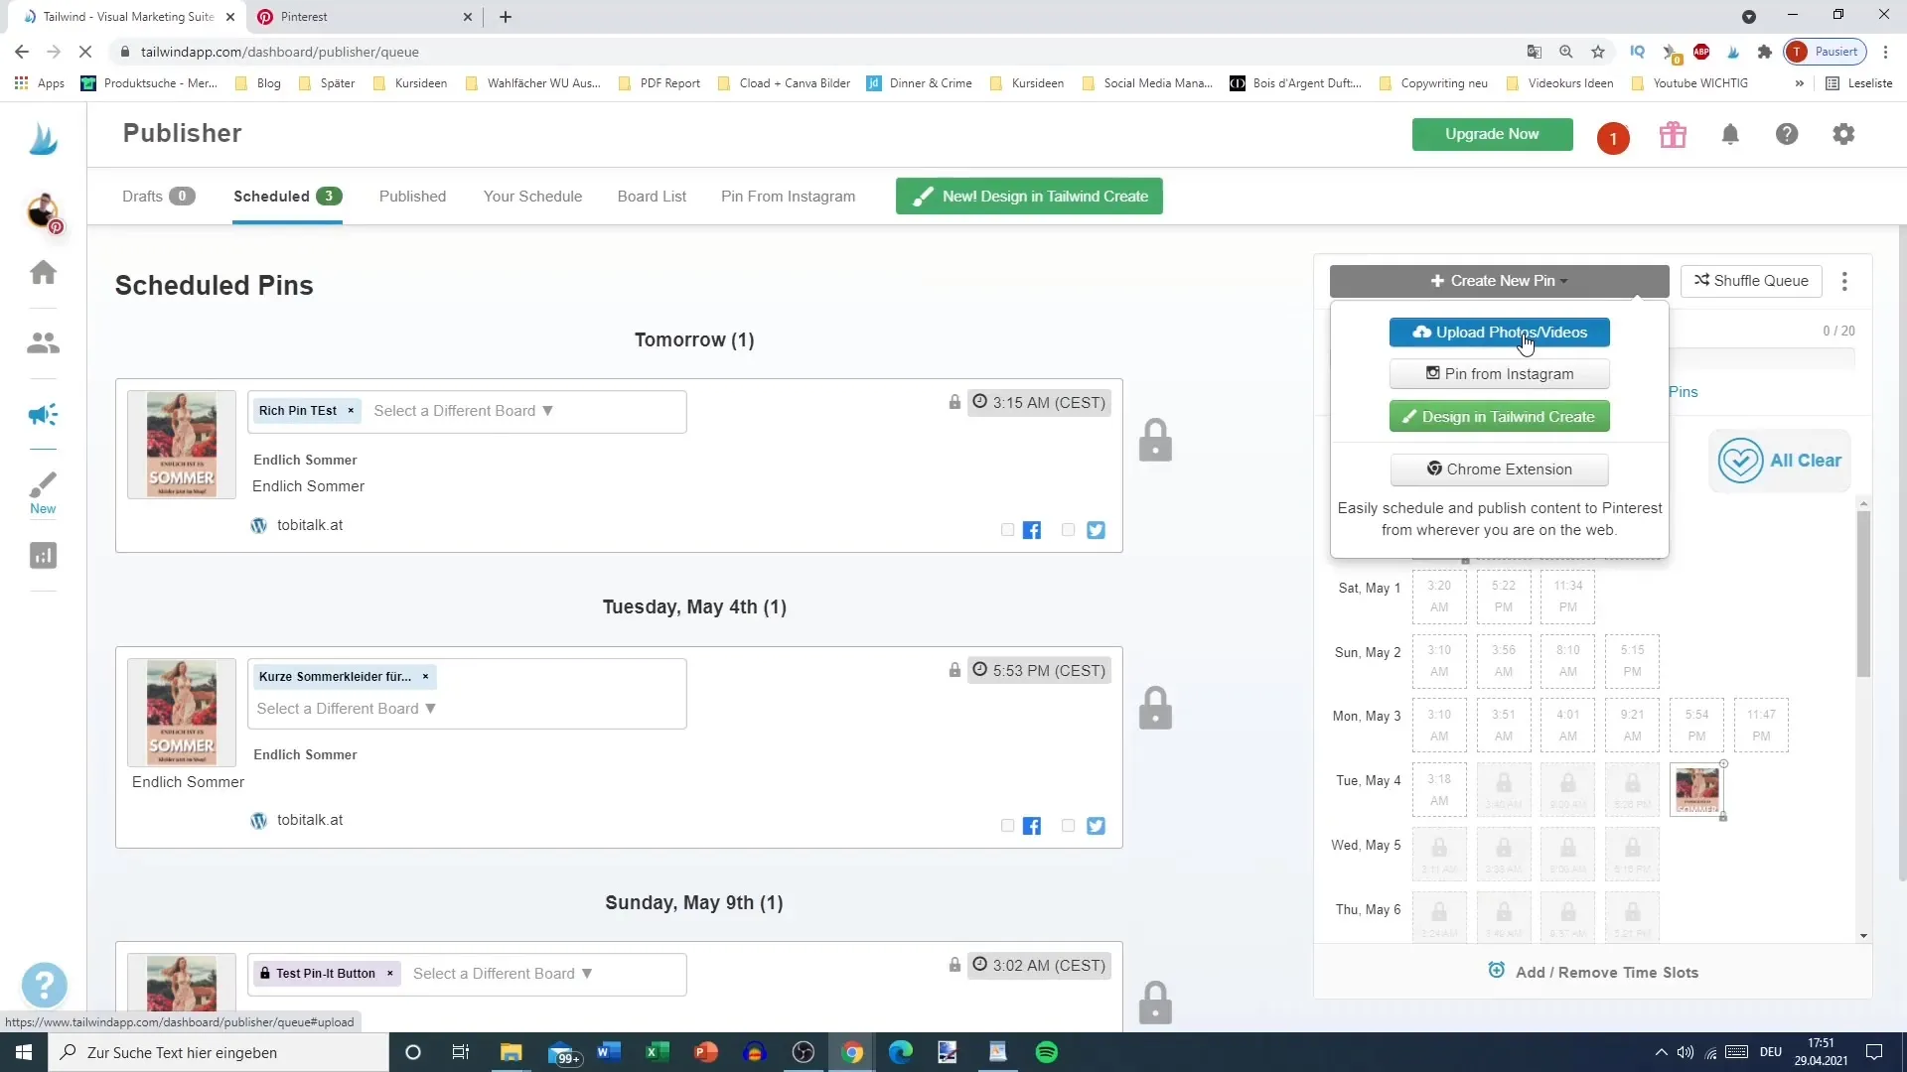
Task: Click Design in Tailwind Create in the dropdown
Action: pyautogui.click(x=1499, y=417)
